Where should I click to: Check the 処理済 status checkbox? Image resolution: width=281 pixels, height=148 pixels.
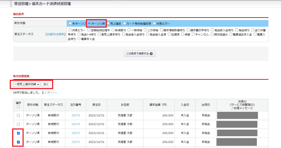coord(169,35)
